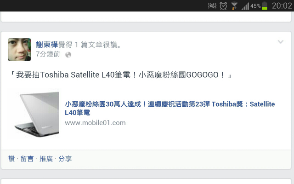This screenshot has height=184, width=294.
Task: Tap the 20:02 clock display
Action: click(282, 6)
